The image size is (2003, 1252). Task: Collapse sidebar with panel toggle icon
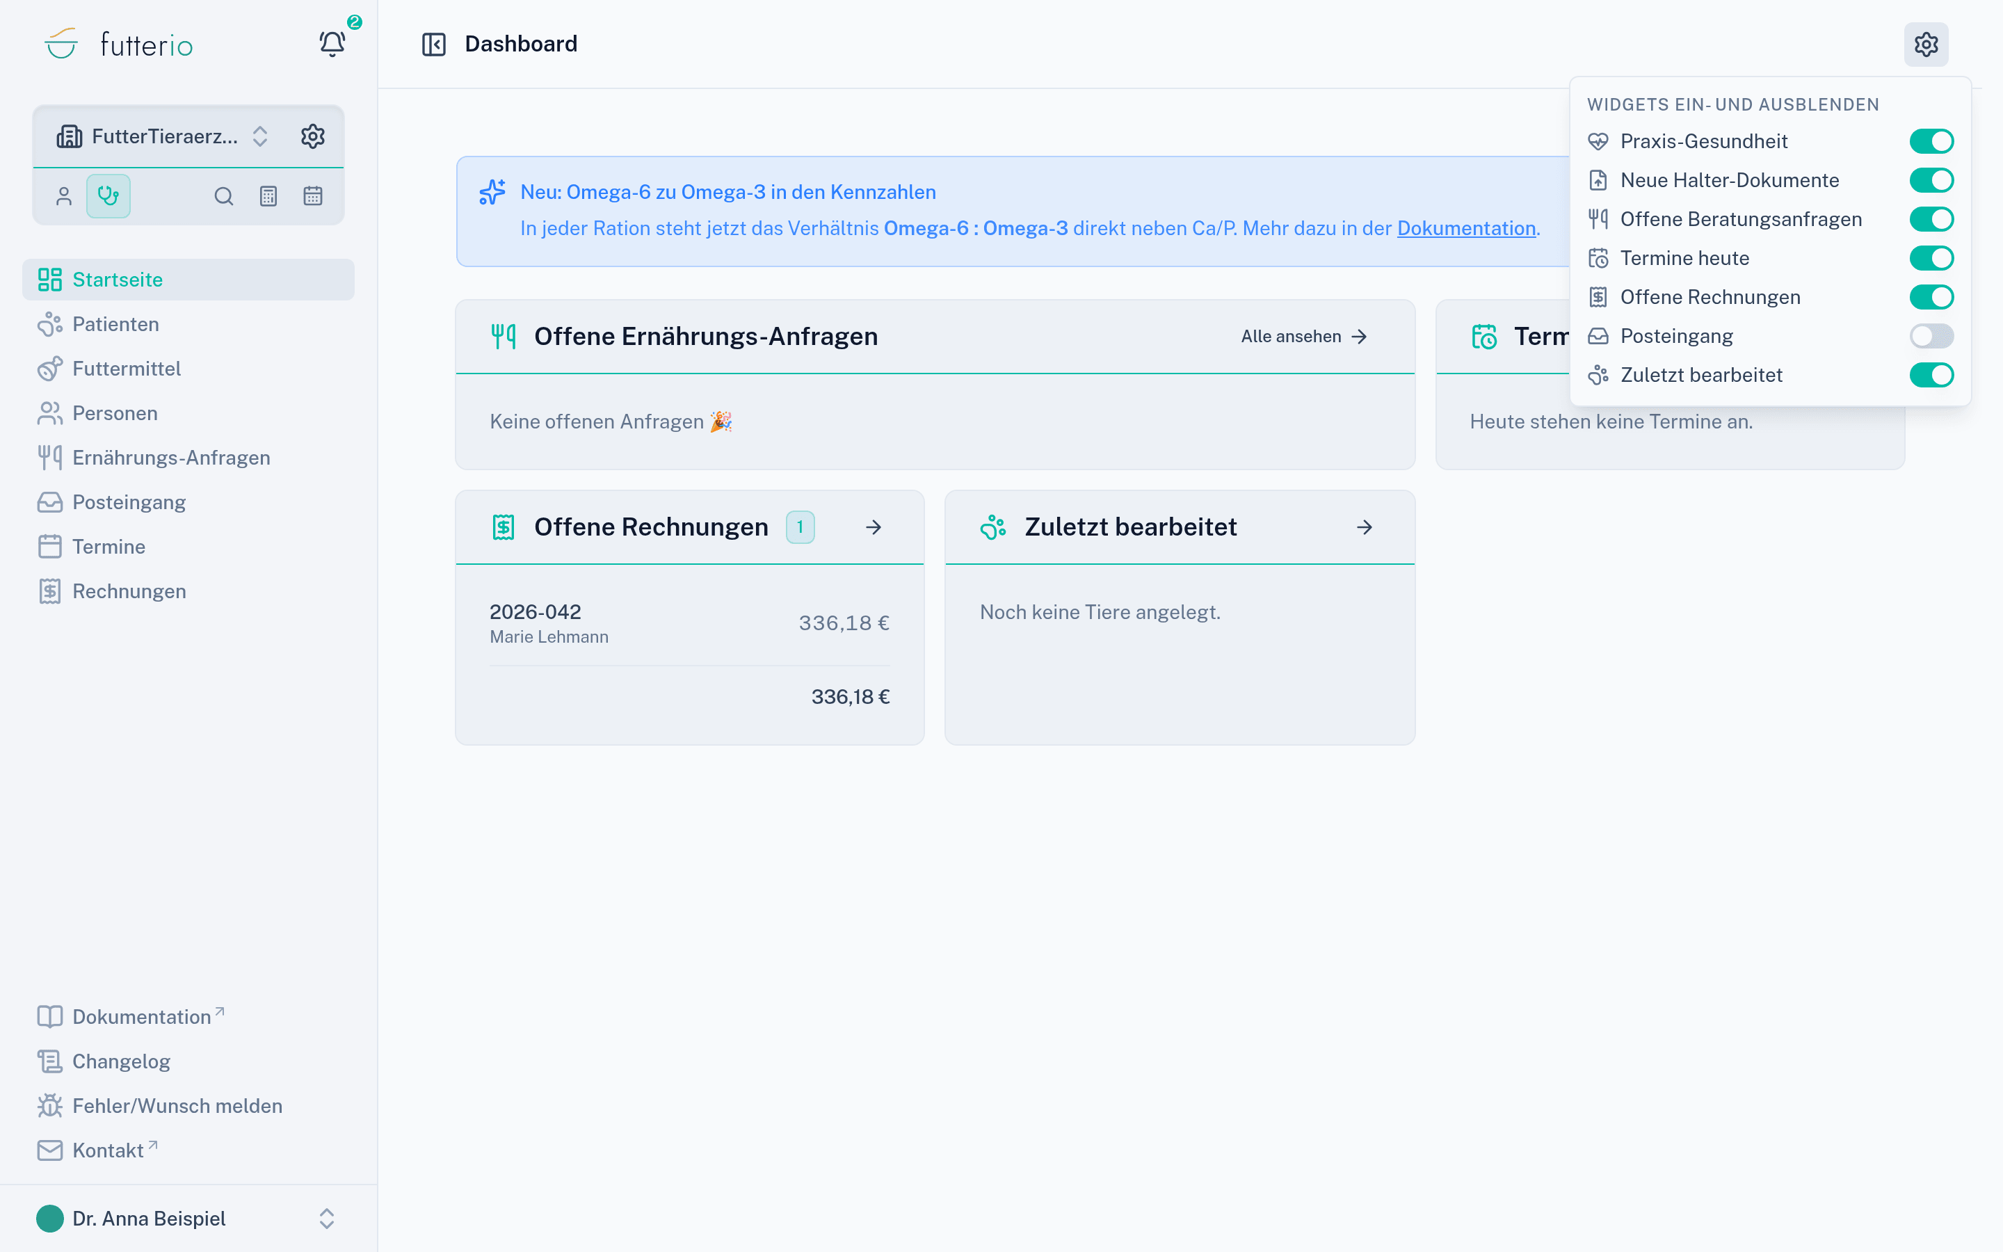434,44
